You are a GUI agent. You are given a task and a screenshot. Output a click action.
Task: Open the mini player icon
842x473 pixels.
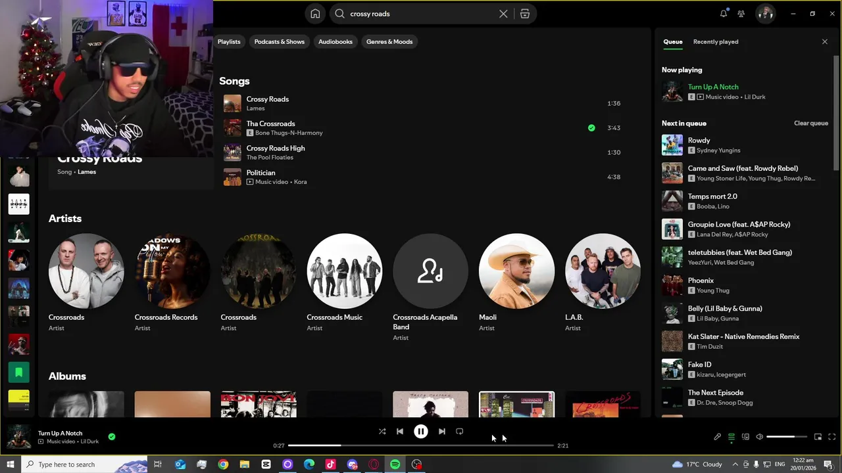(818, 437)
